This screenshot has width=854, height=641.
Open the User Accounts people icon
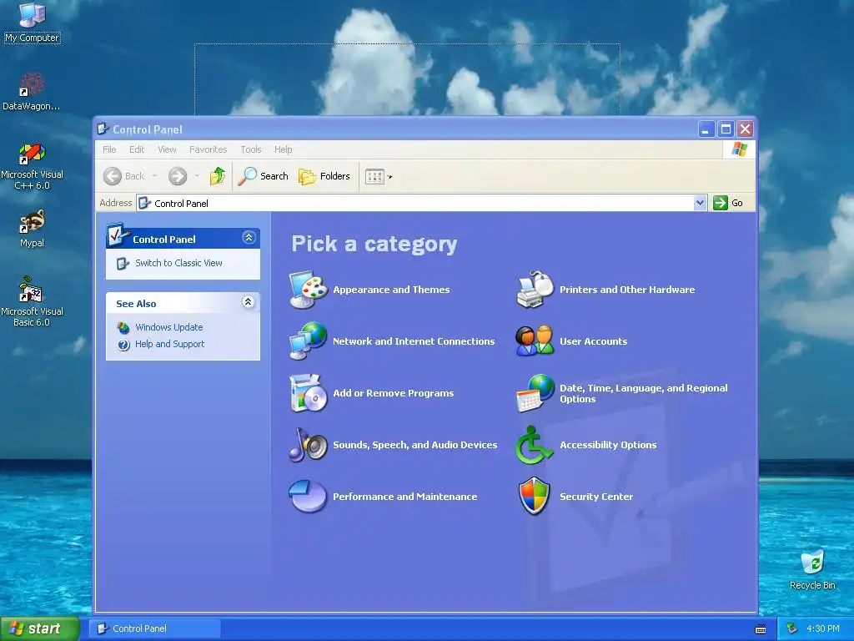click(x=535, y=341)
